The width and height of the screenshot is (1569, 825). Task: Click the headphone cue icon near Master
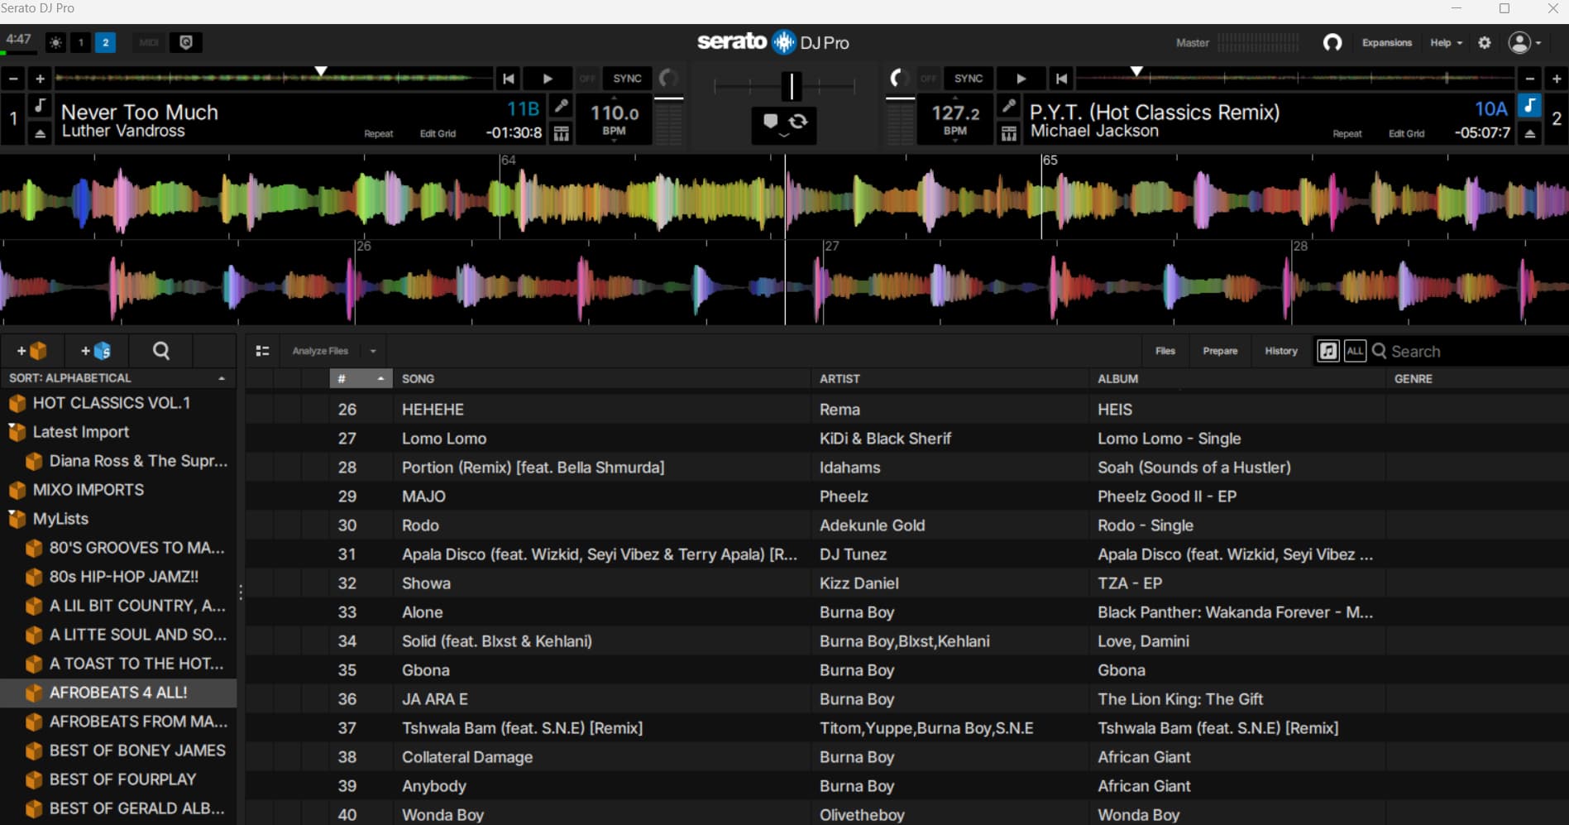pos(1332,43)
